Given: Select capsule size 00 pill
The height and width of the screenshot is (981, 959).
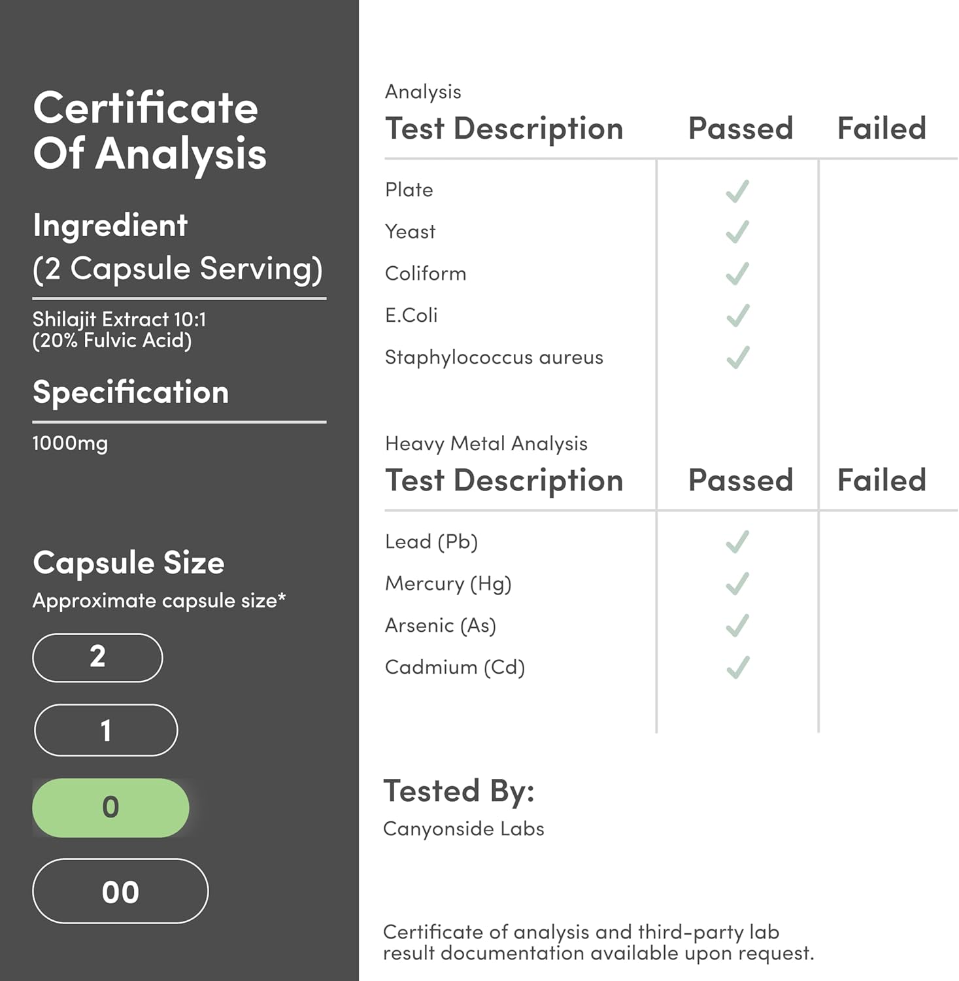Looking at the screenshot, I should point(120,891).
